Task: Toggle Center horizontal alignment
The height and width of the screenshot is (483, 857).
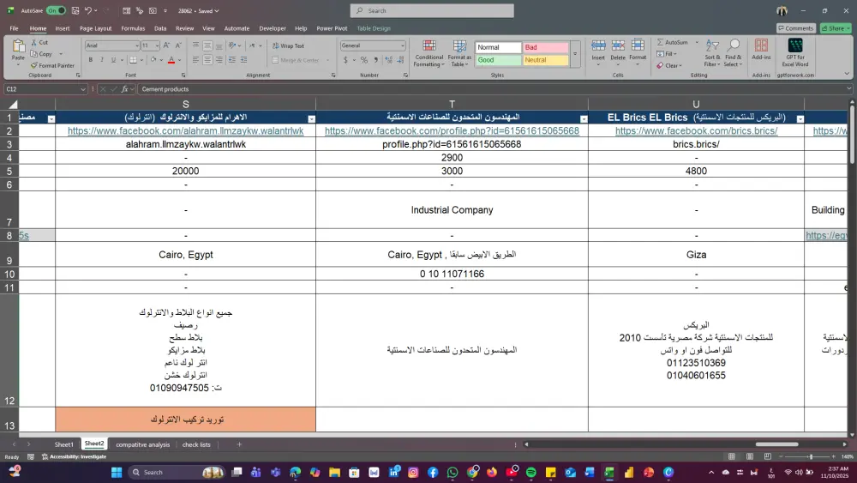Action: [x=207, y=59]
